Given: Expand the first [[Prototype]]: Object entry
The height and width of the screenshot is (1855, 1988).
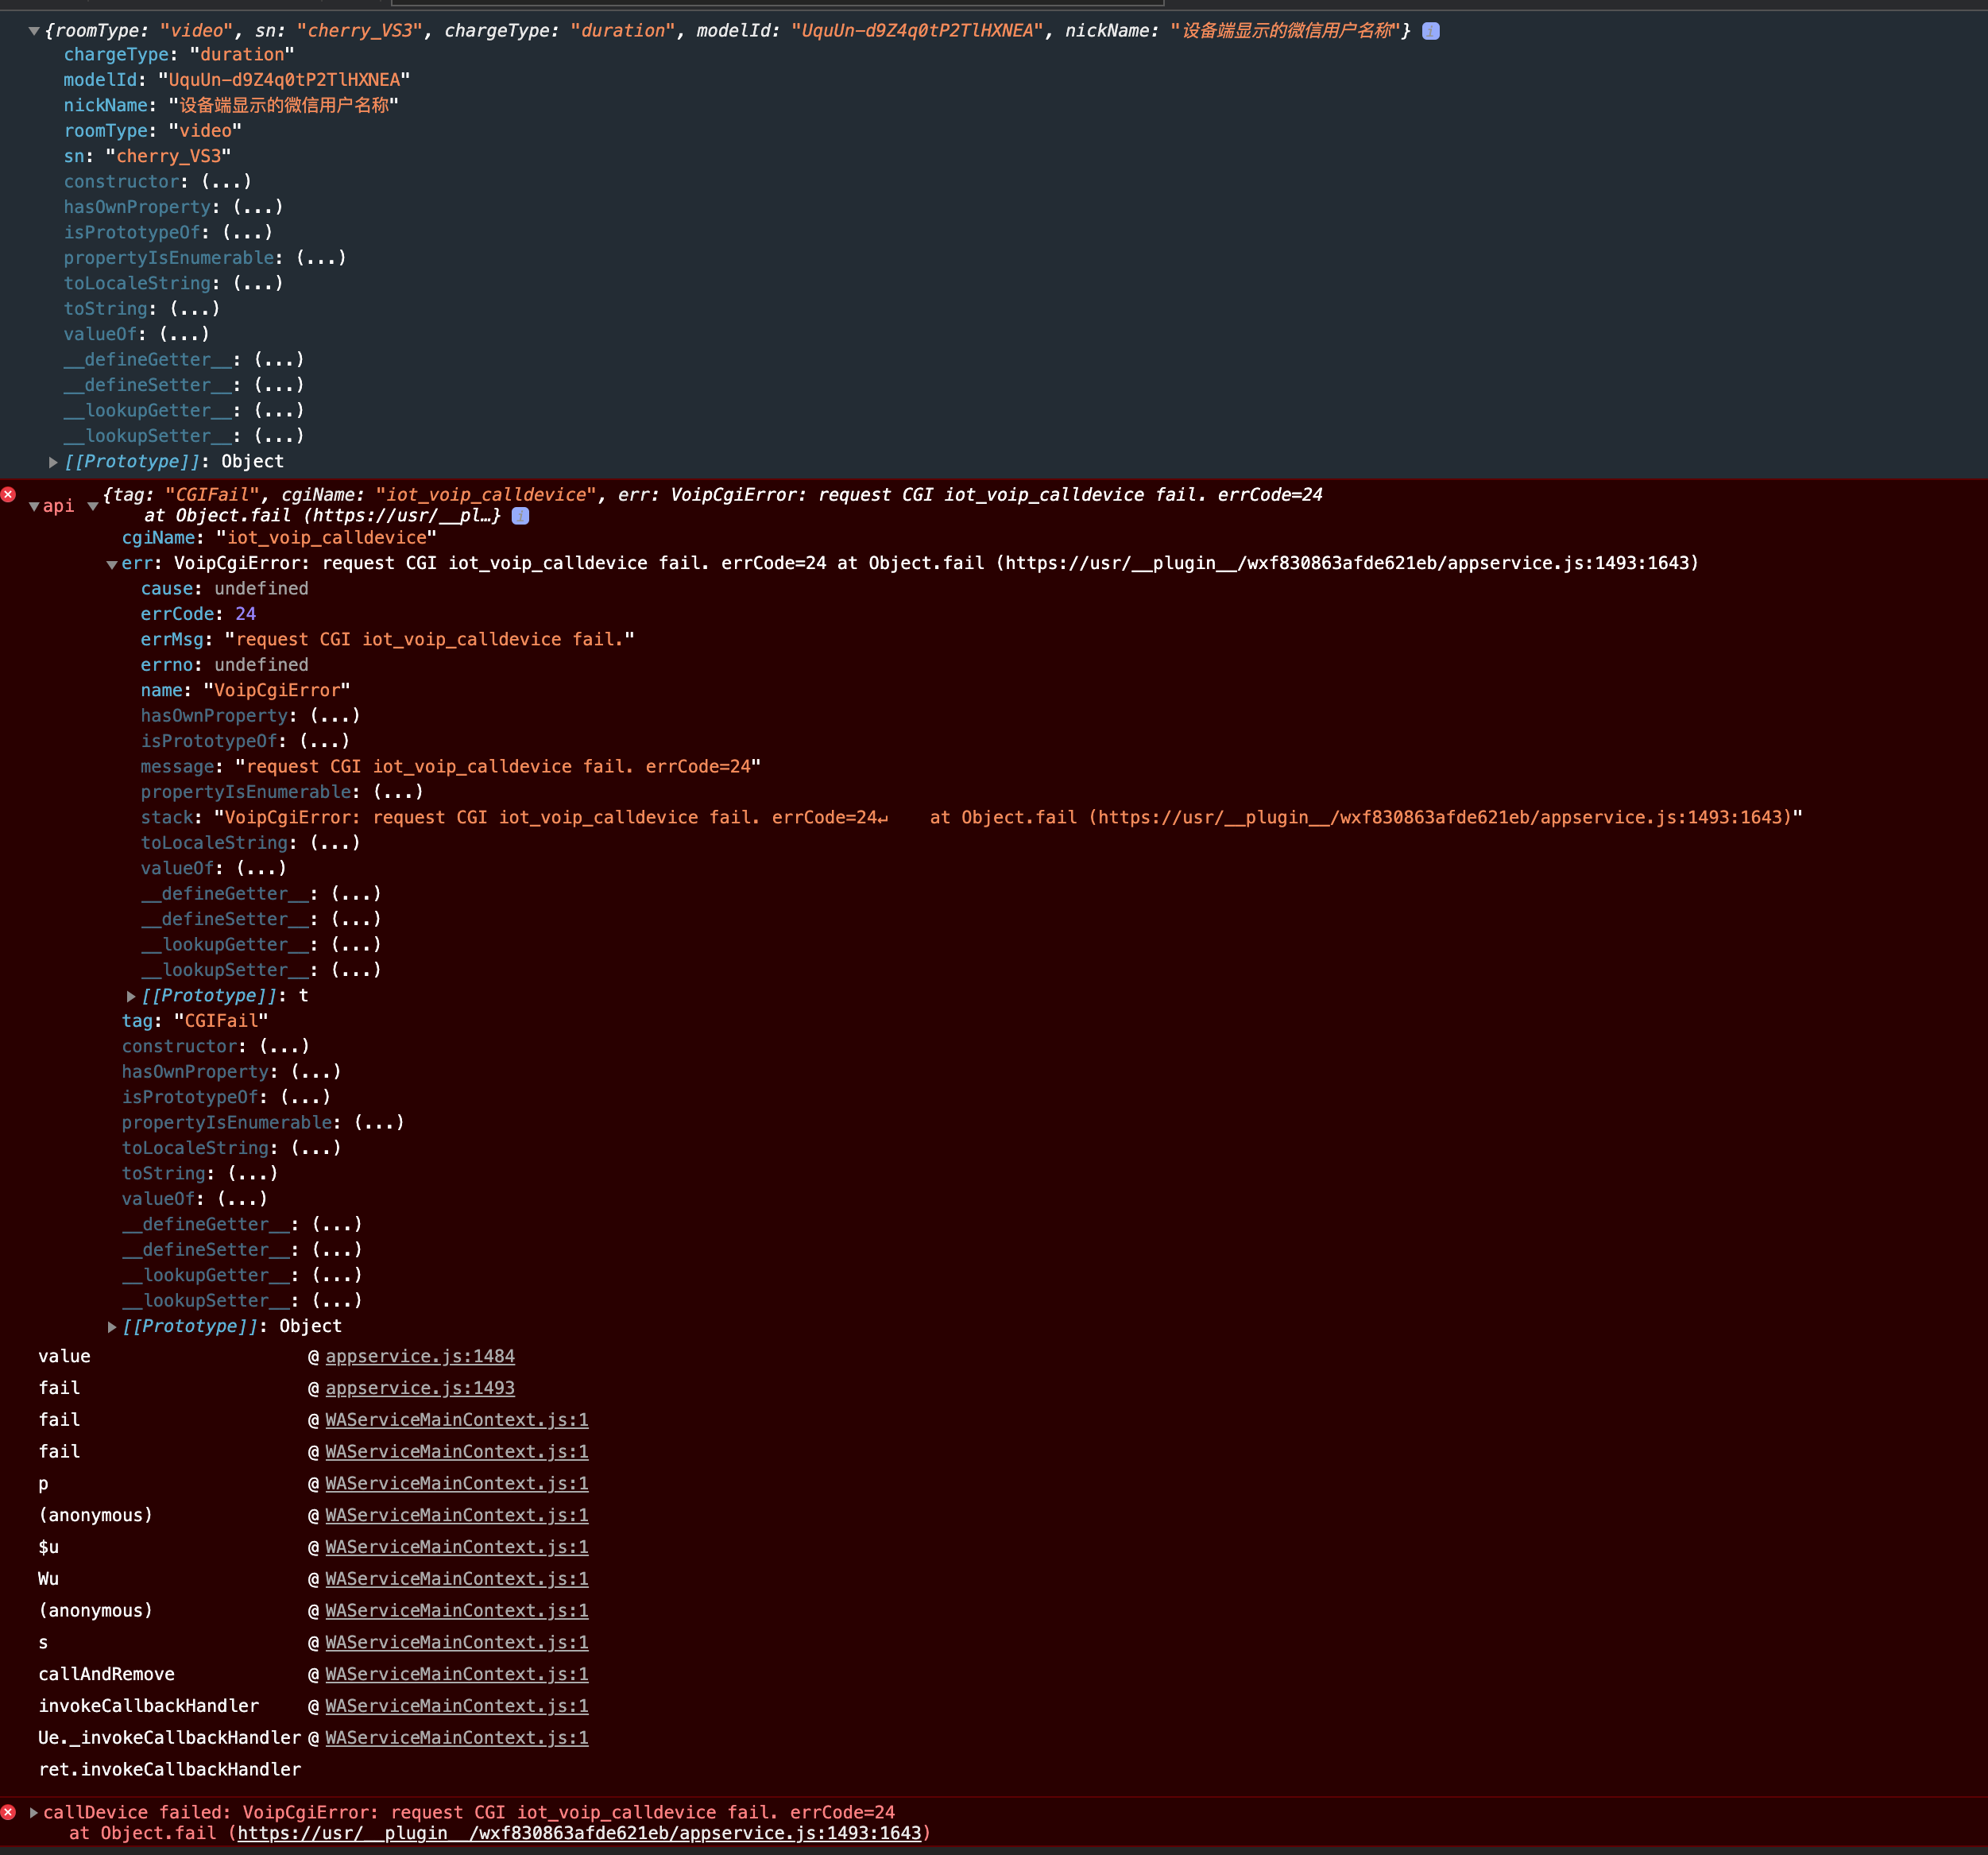Looking at the screenshot, I should coord(53,462).
